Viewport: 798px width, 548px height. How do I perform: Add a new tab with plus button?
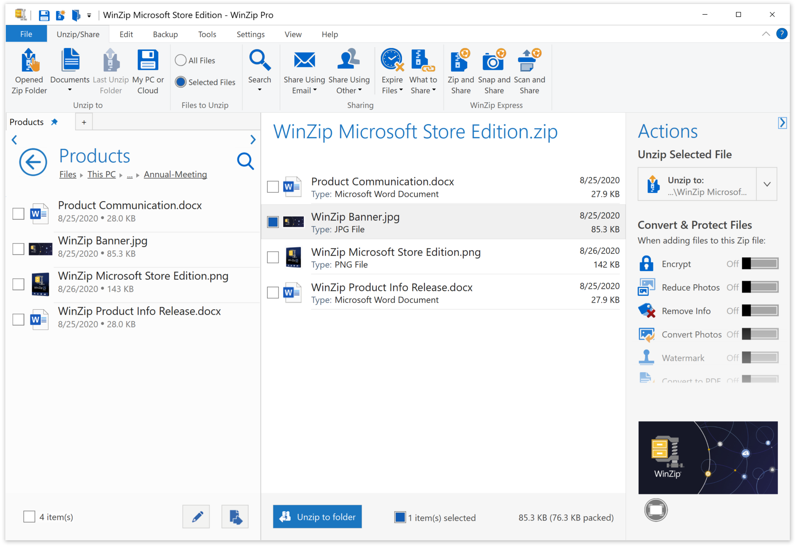click(x=84, y=122)
